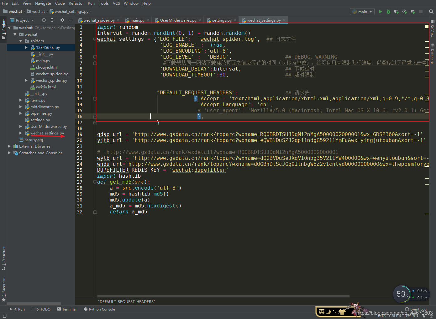436x319 pixels.
Task: Run the main configuration
Action: (380, 12)
